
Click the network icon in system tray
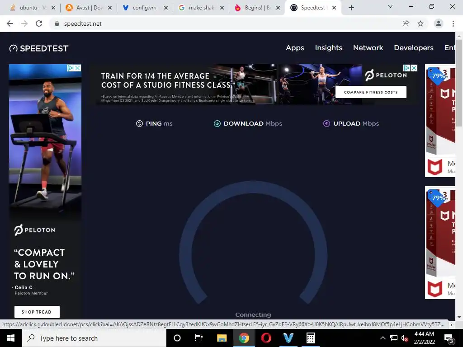tap(394, 338)
